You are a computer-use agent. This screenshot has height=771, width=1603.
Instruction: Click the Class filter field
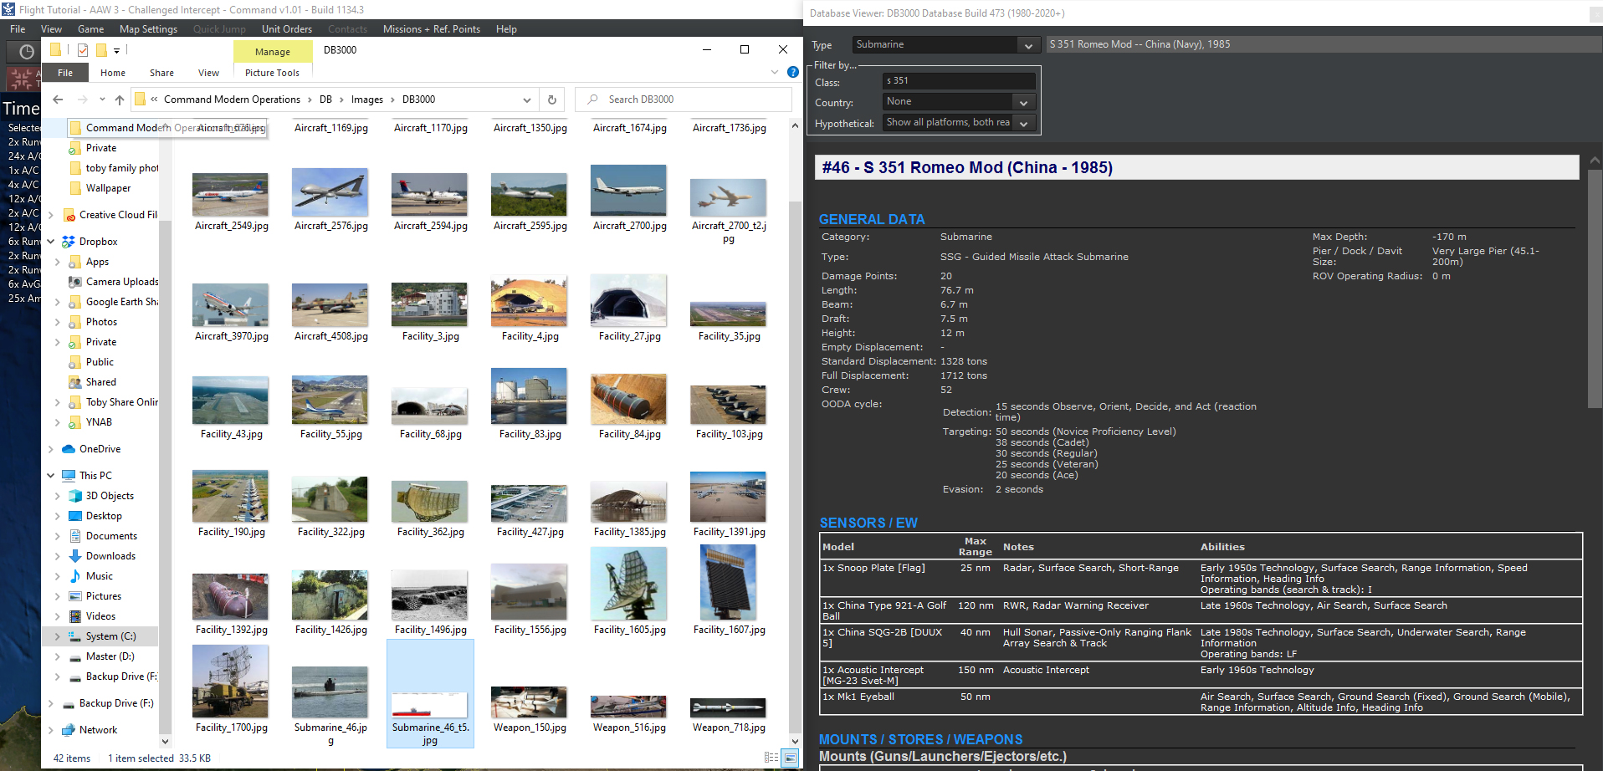[959, 81]
